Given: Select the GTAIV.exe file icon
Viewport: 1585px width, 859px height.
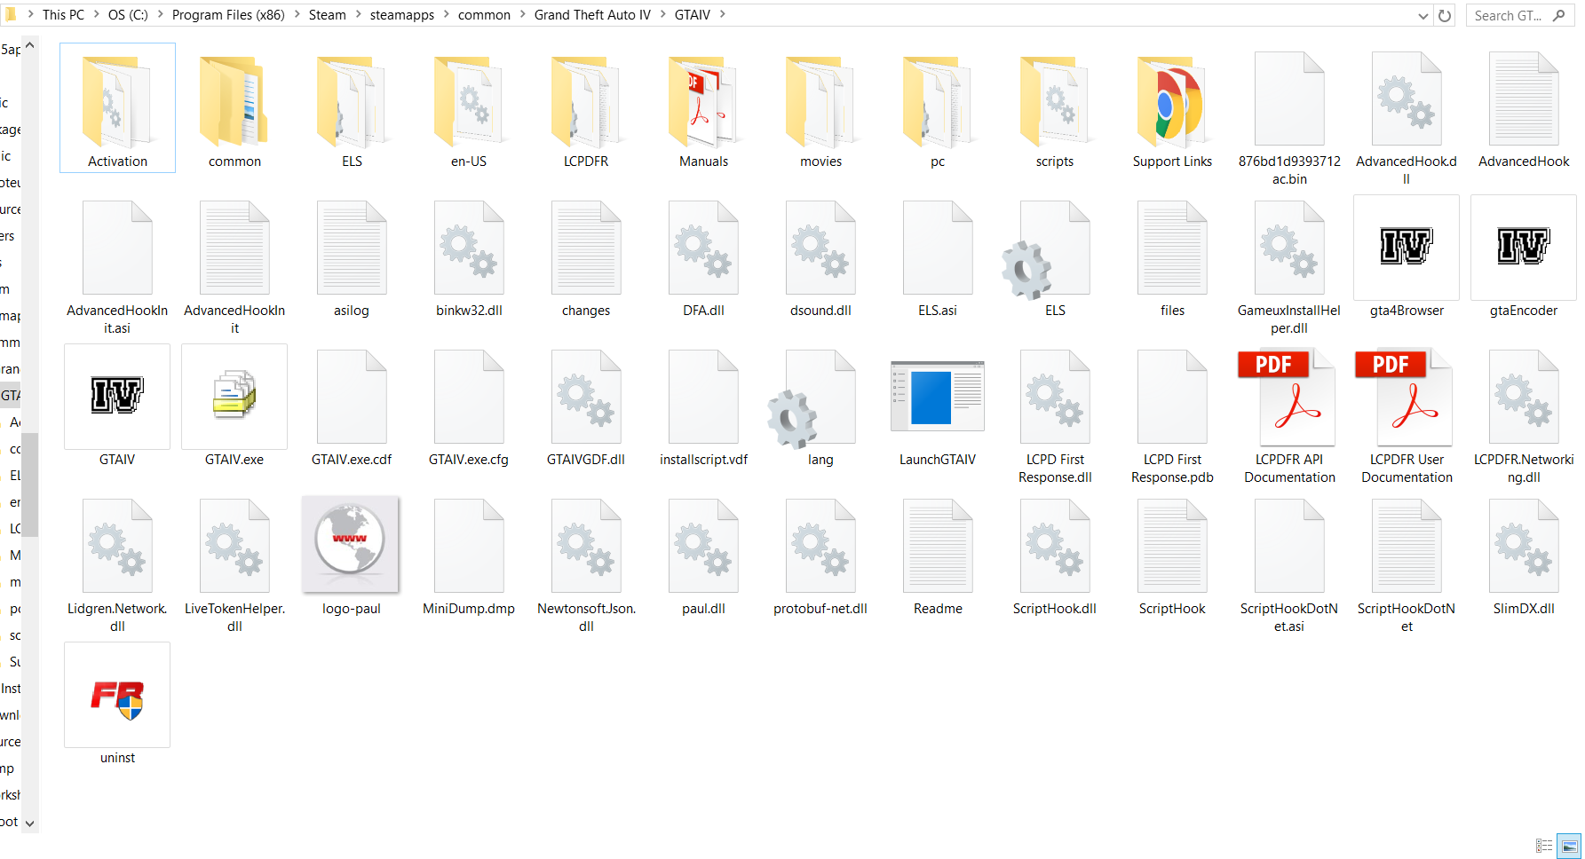Looking at the screenshot, I should click(x=234, y=397).
